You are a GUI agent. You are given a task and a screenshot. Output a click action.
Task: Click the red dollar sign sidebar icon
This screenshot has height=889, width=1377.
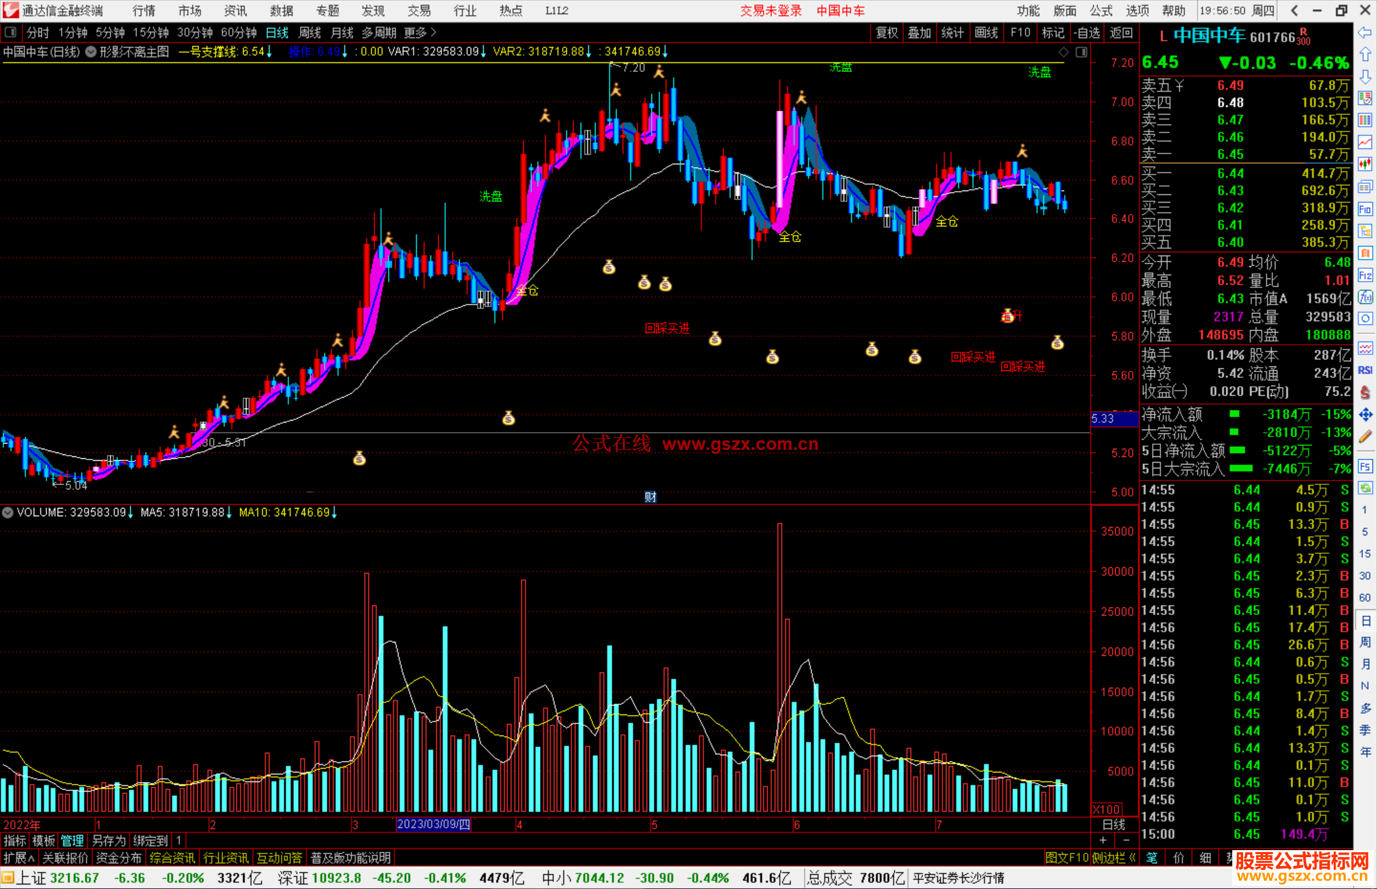coord(1365,393)
